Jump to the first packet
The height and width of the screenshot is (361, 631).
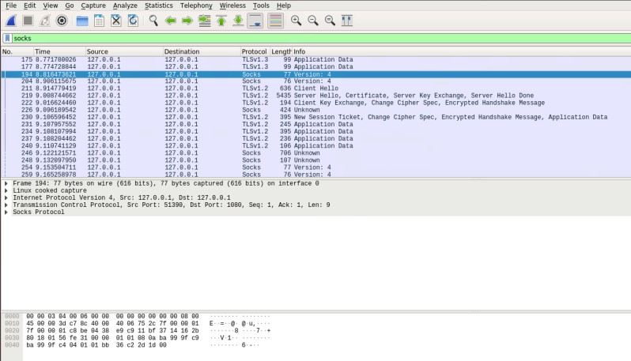coord(221,21)
